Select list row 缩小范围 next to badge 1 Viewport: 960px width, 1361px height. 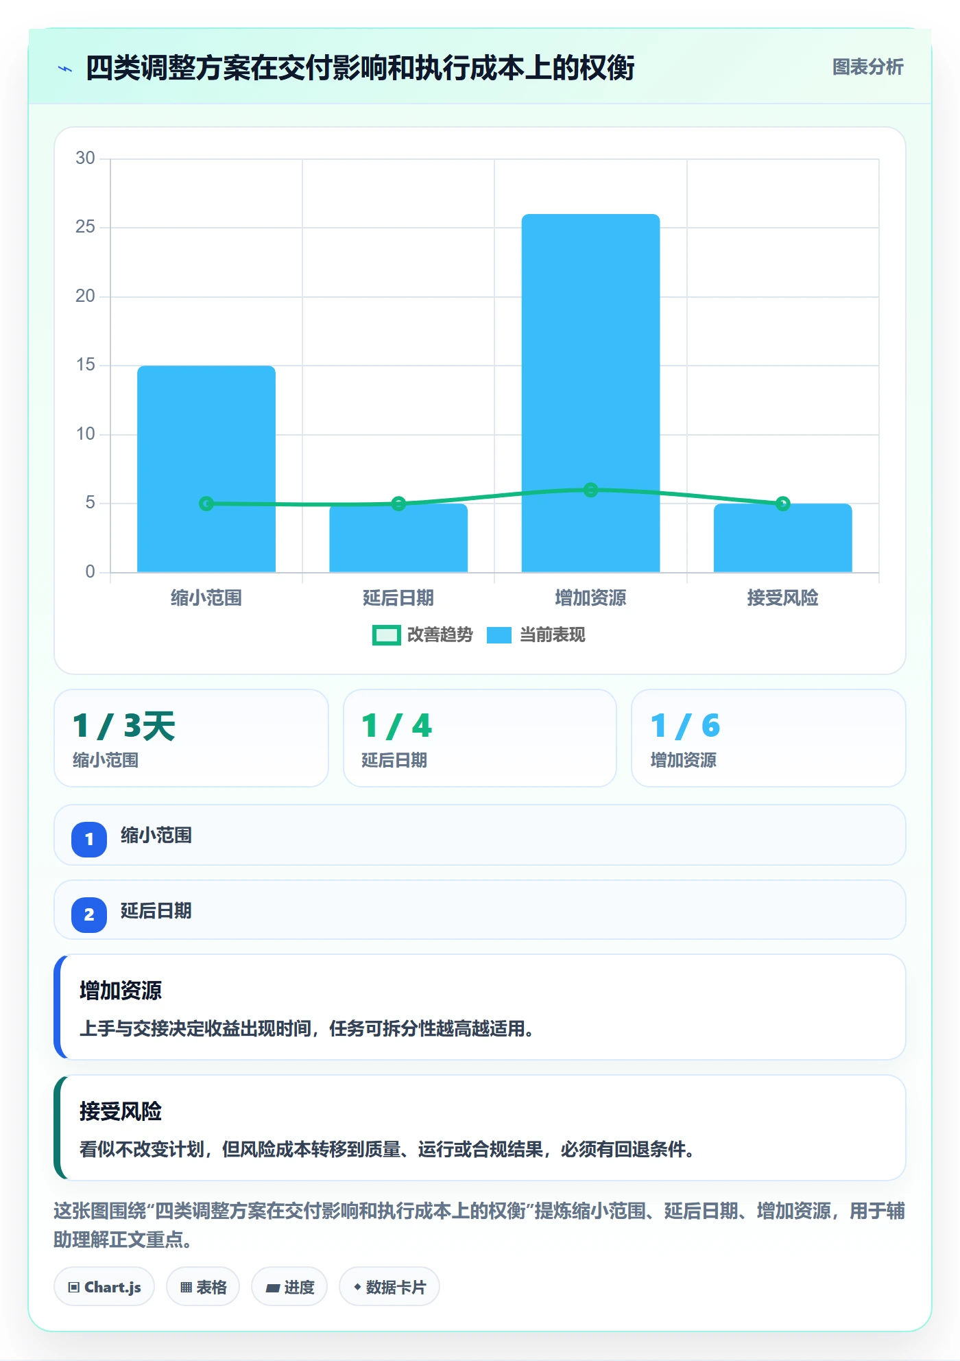(480, 835)
